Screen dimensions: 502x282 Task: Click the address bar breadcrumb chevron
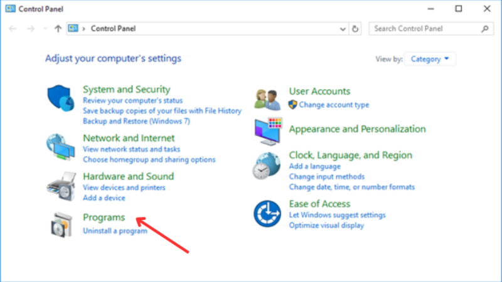pyautogui.click(x=83, y=29)
